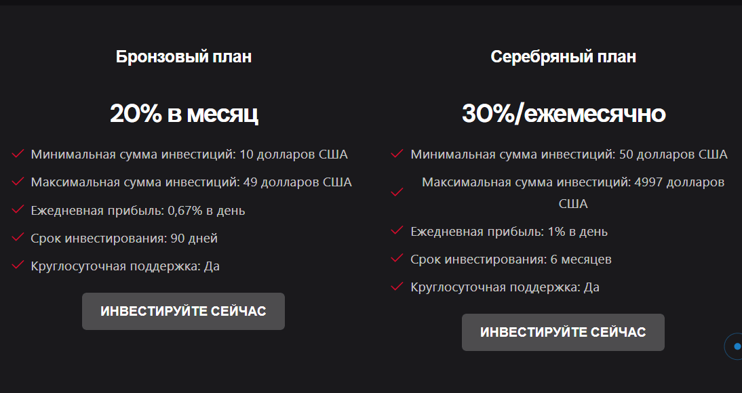Open the blue circular widget on the right edge
742x393 pixels.
(x=737, y=346)
